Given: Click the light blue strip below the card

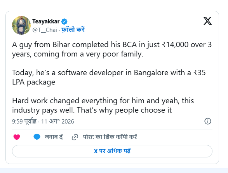Looking at the screenshot, I should pyautogui.click(x=114, y=170).
